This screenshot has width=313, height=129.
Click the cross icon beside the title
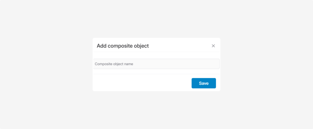pos(213,46)
